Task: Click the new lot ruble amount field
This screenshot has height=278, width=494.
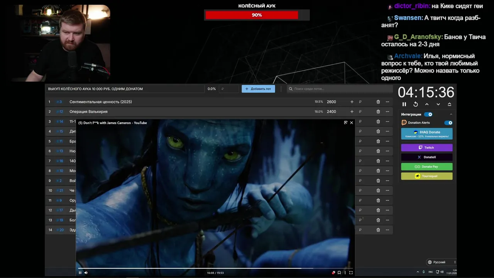Action: (229, 89)
